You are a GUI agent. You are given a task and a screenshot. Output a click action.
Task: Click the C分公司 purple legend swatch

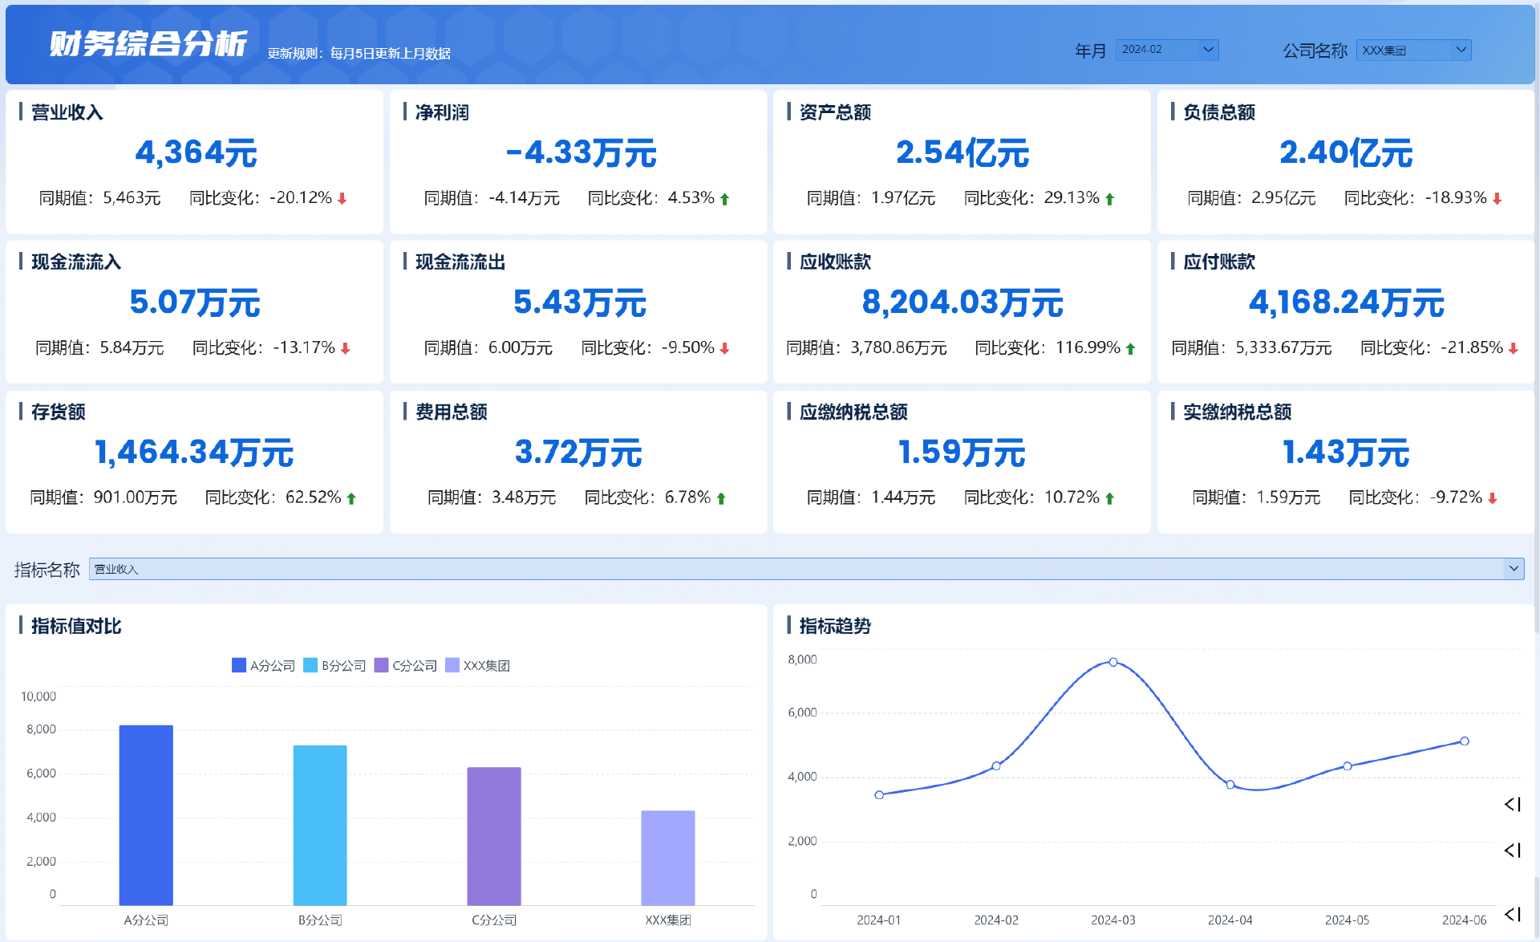382,665
